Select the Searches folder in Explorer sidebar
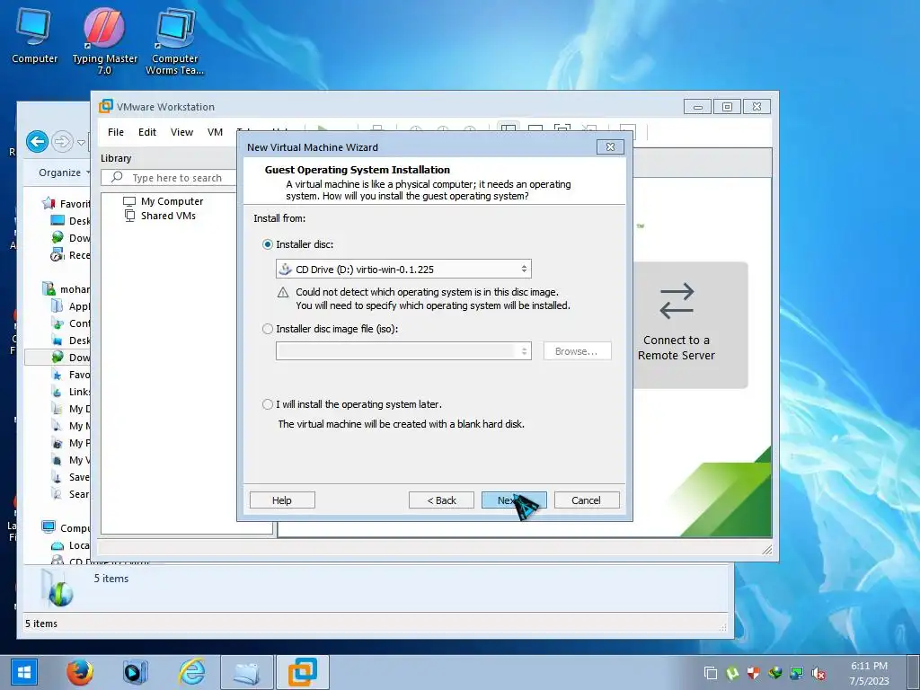The image size is (920, 690). click(72, 494)
